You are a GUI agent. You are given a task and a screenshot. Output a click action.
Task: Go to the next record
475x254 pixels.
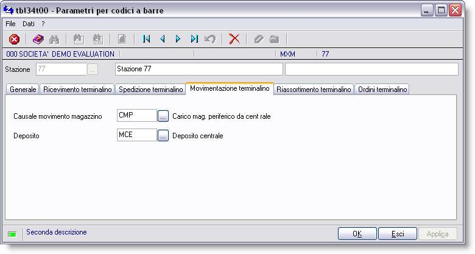coord(178,39)
